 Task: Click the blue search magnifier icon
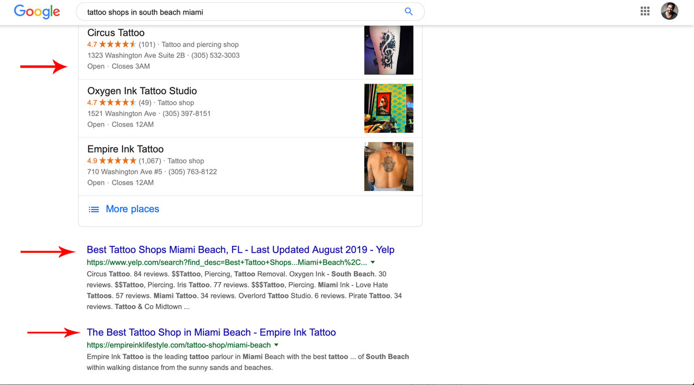click(409, 12)
